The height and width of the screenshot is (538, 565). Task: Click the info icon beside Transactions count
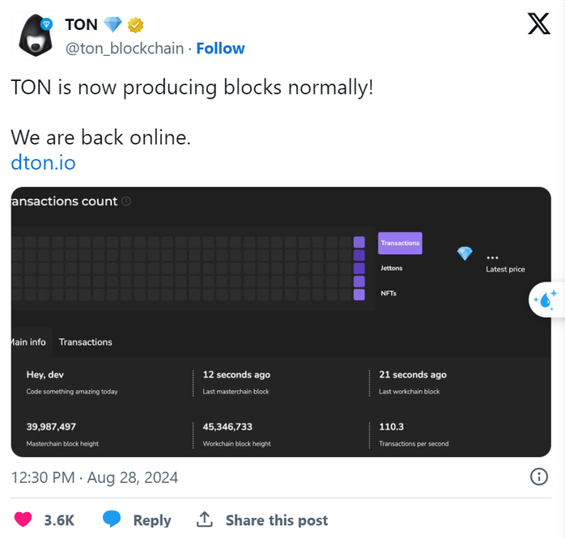click(126, 201)
